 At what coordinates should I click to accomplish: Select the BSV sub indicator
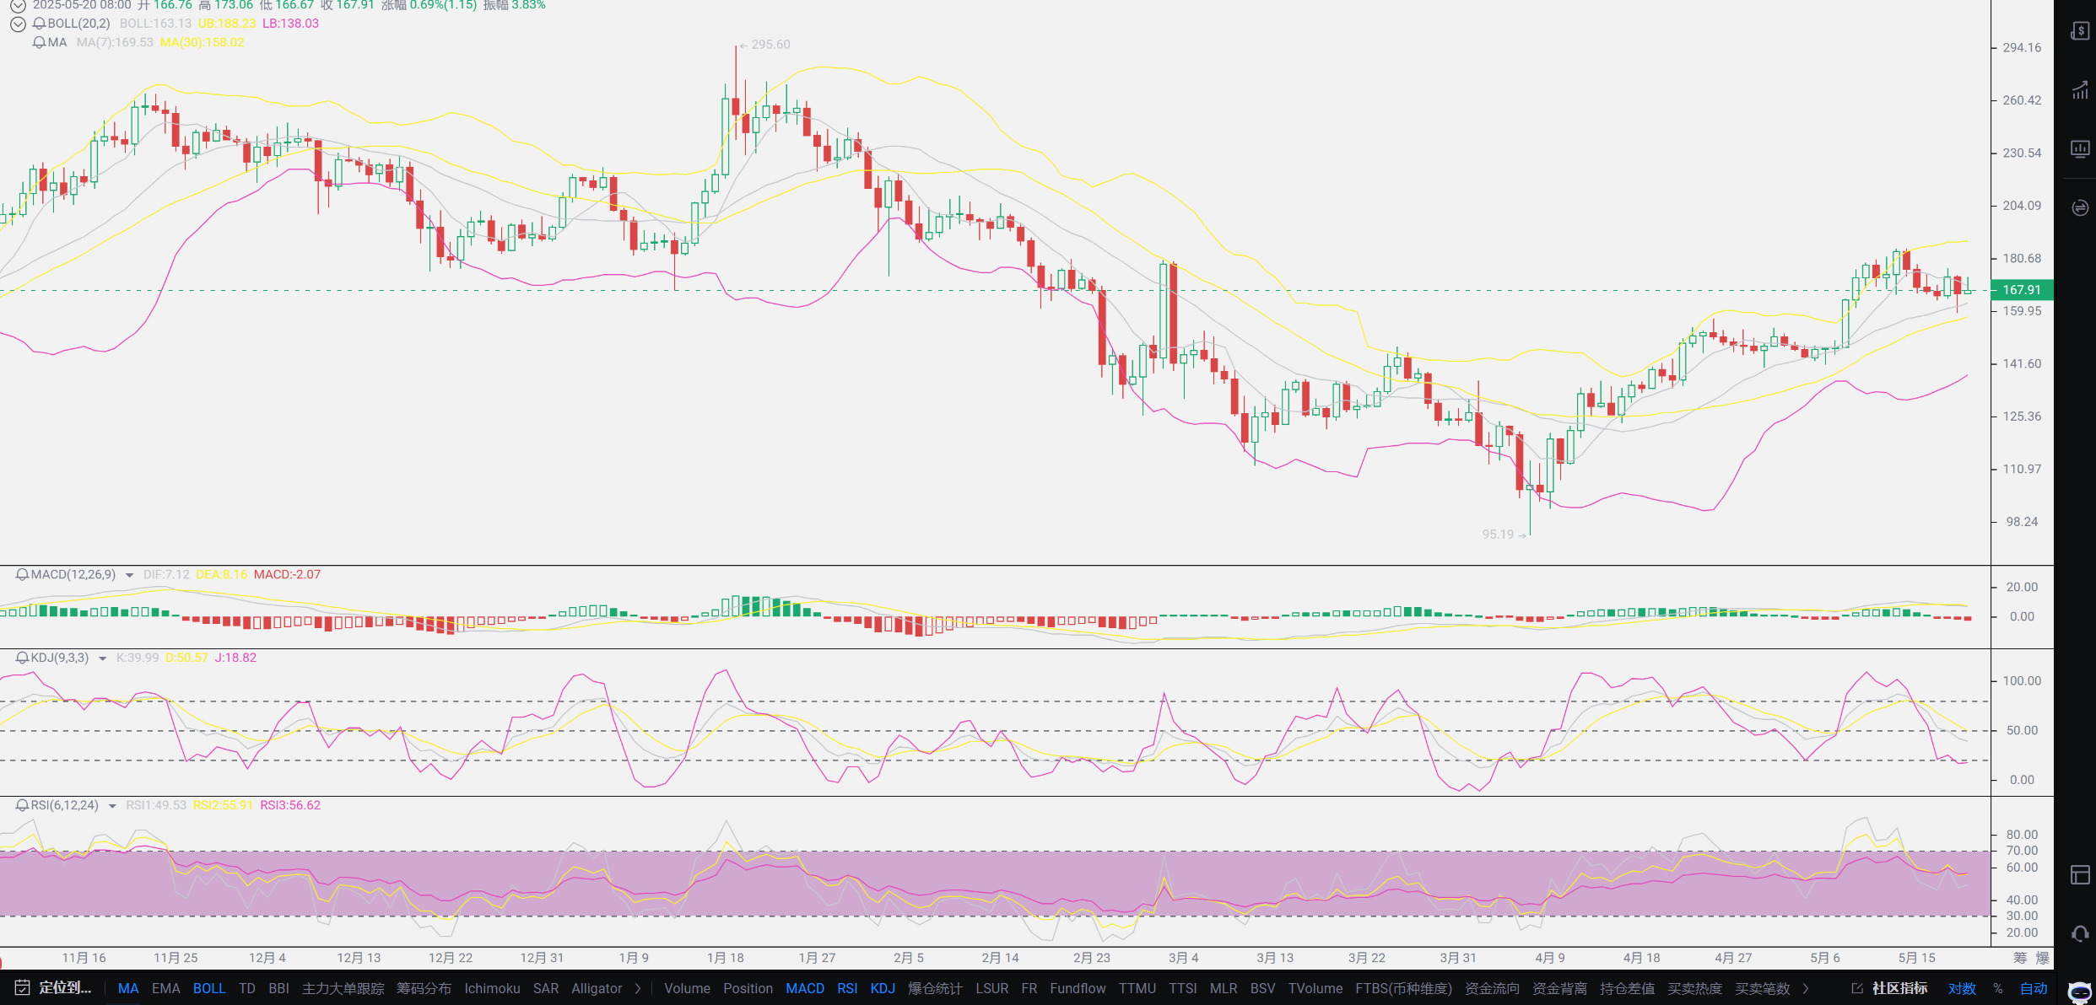1262,988
